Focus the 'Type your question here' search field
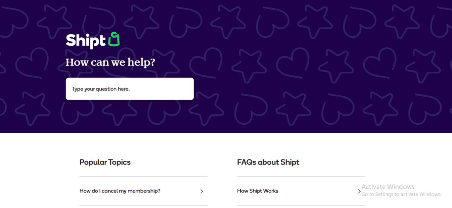The image size is (452, 208). pos(129,89)
